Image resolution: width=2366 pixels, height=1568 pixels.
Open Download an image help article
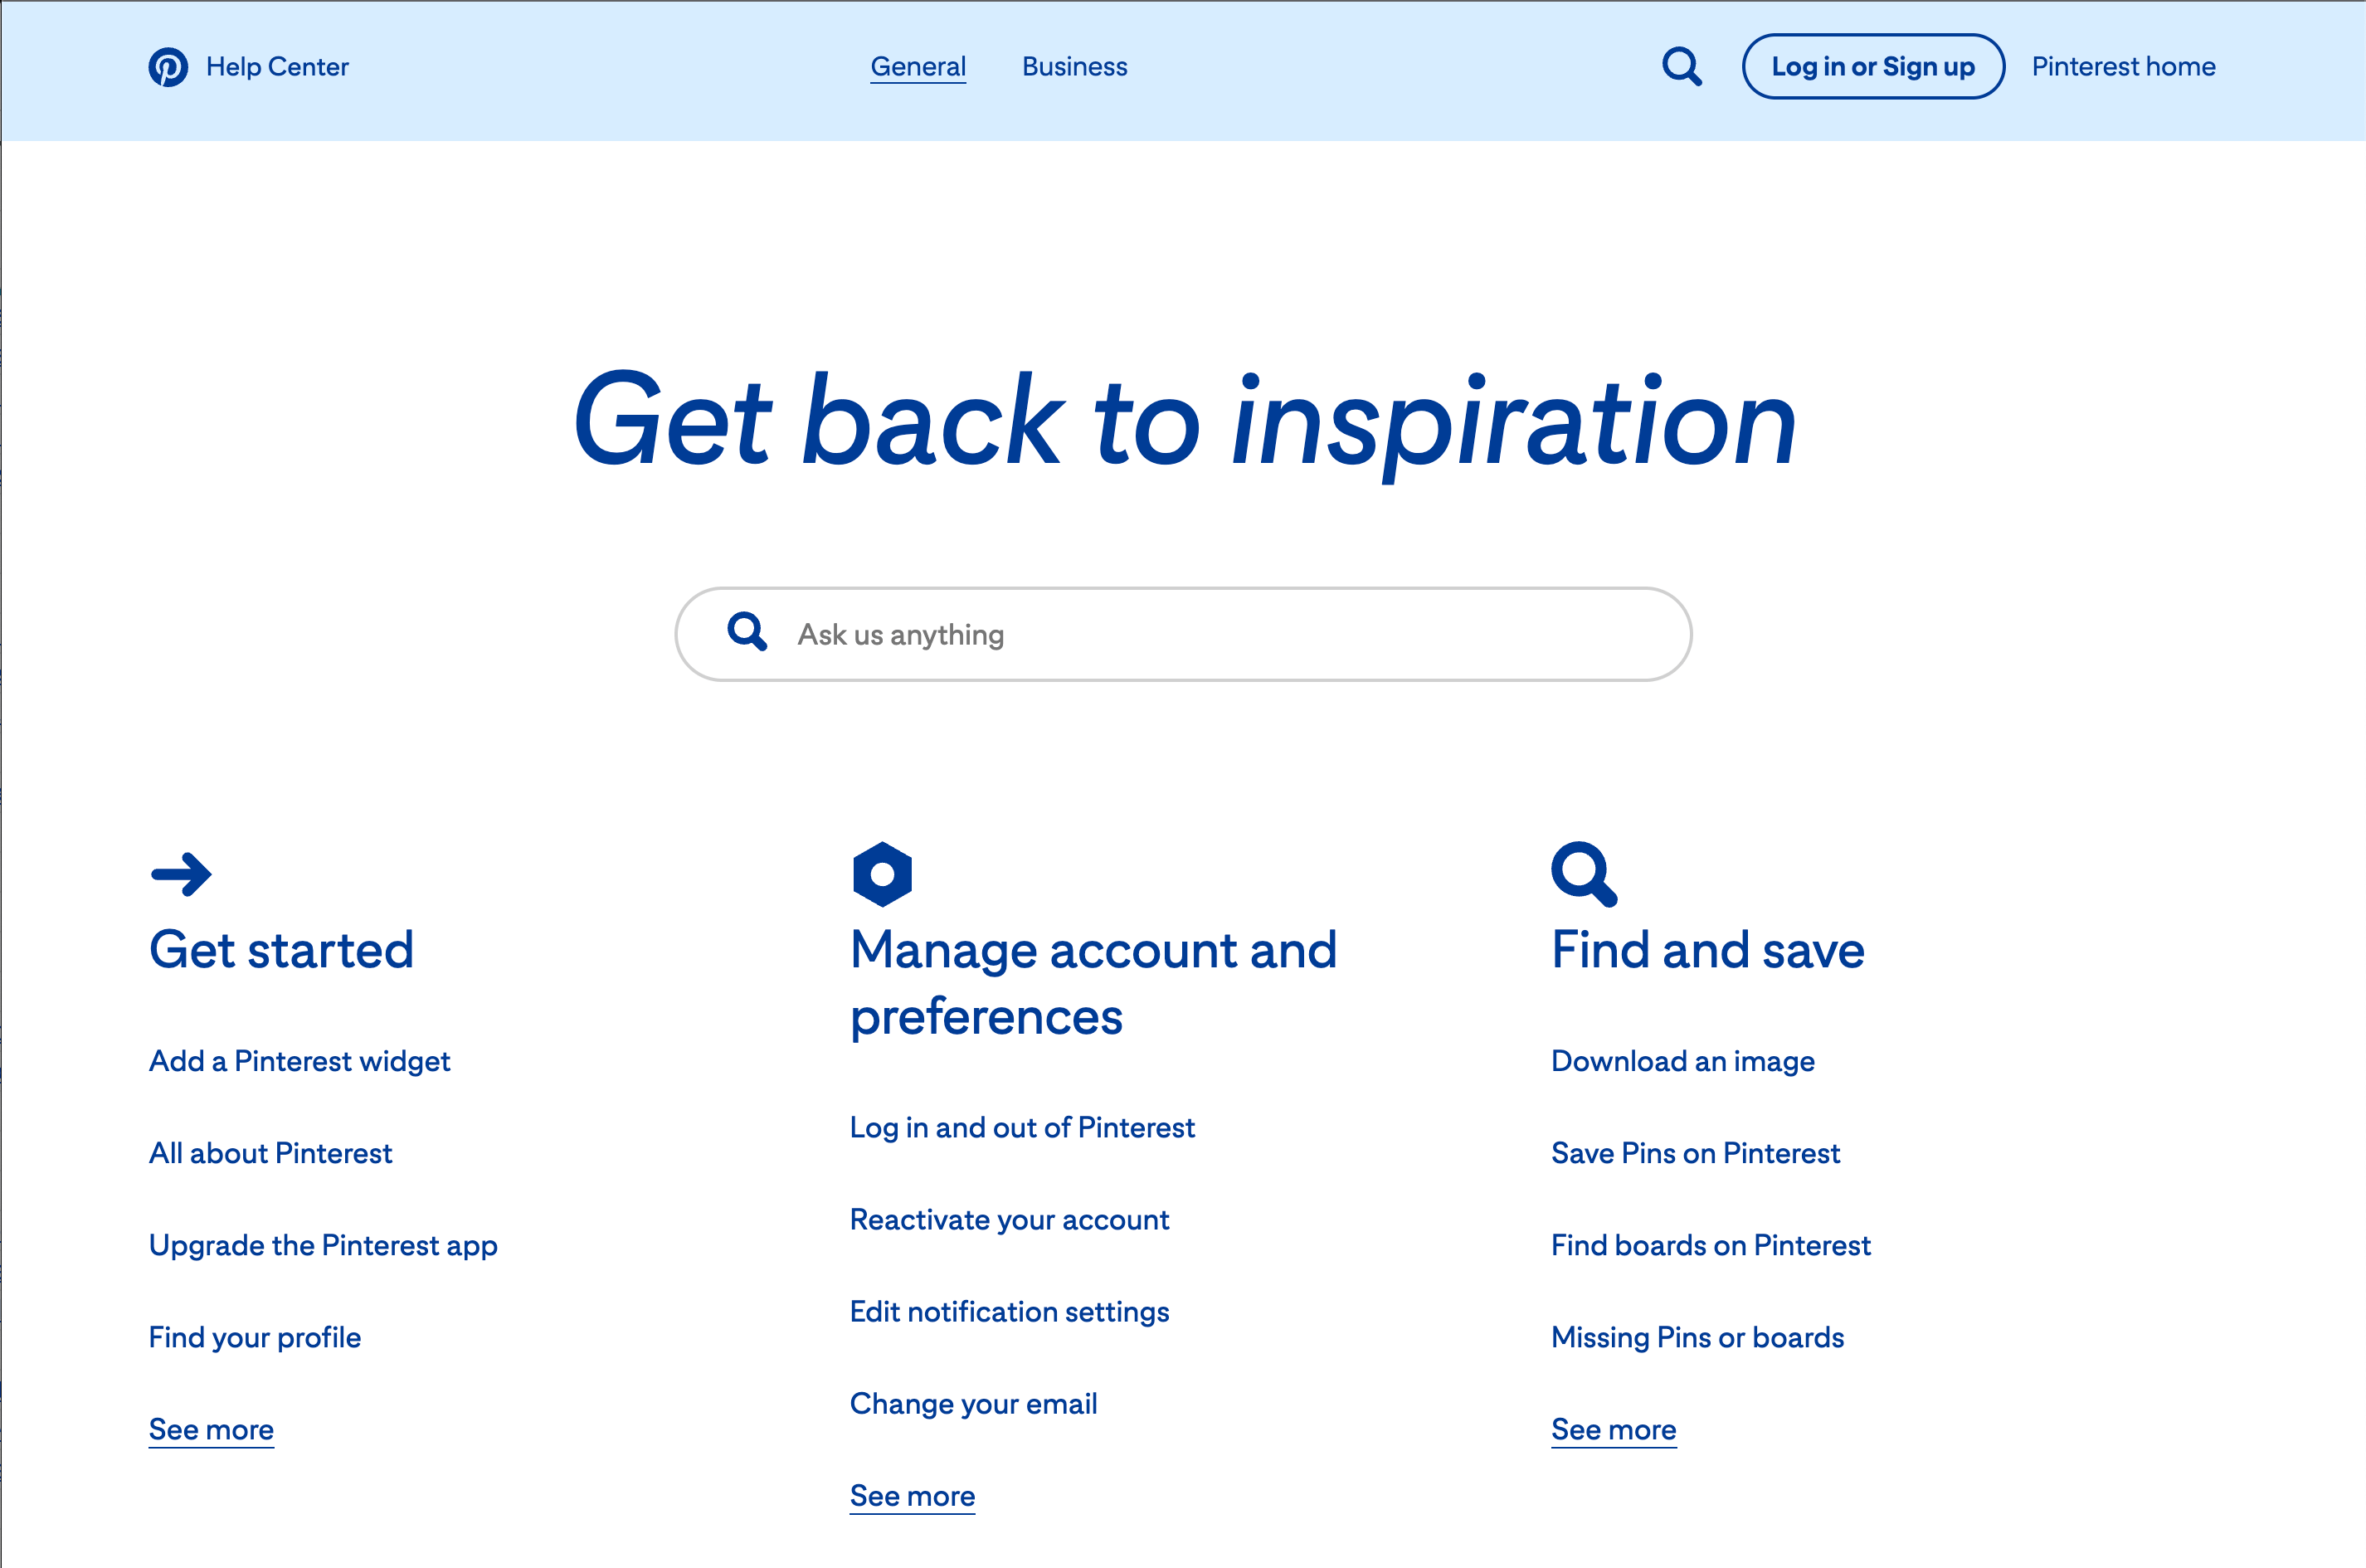1682,1060
